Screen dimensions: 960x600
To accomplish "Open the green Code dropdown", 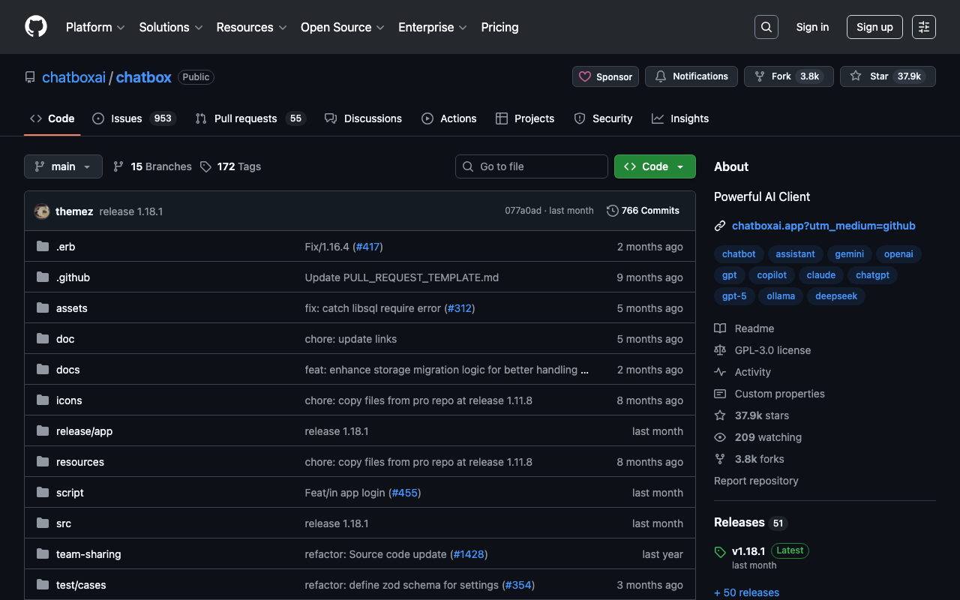I will click(x=654, y=166).
